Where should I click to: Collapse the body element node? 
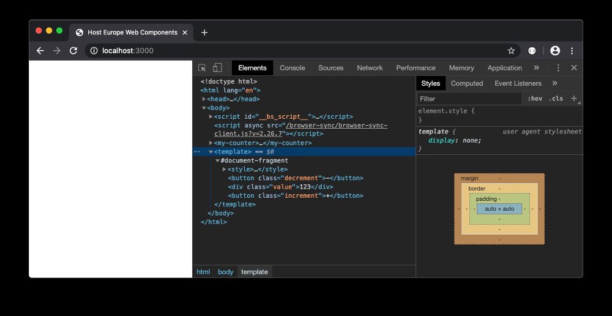[204, 108]
